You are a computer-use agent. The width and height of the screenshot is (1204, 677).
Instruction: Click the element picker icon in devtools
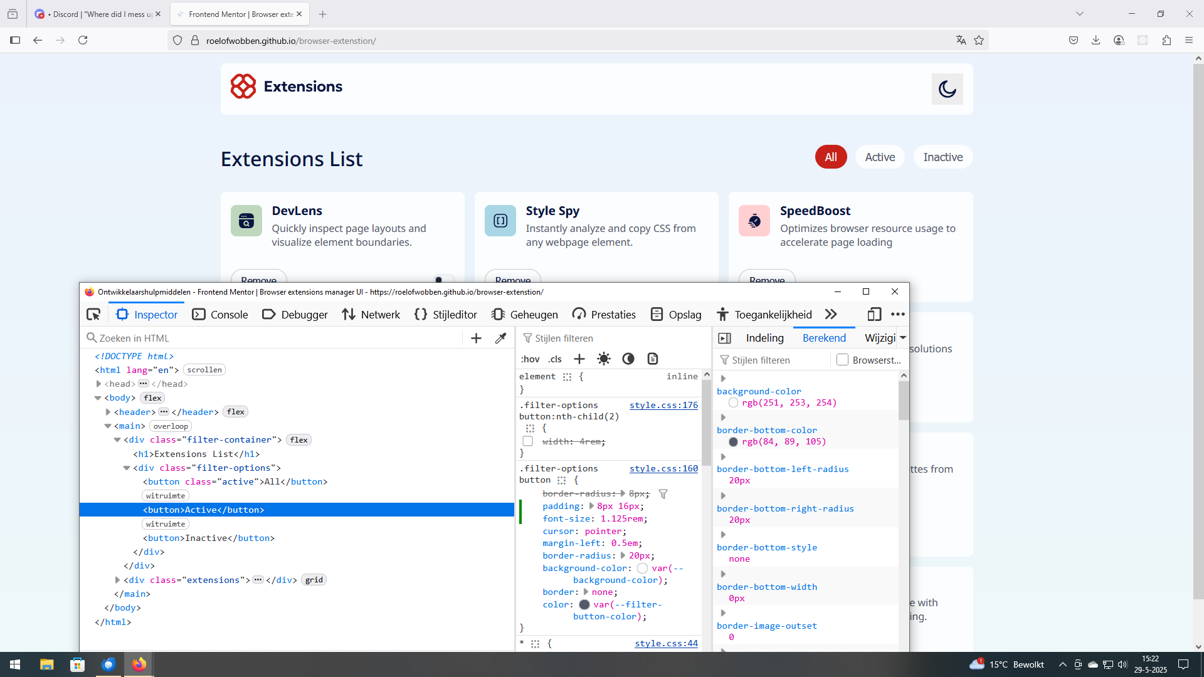tap(93, 315)
